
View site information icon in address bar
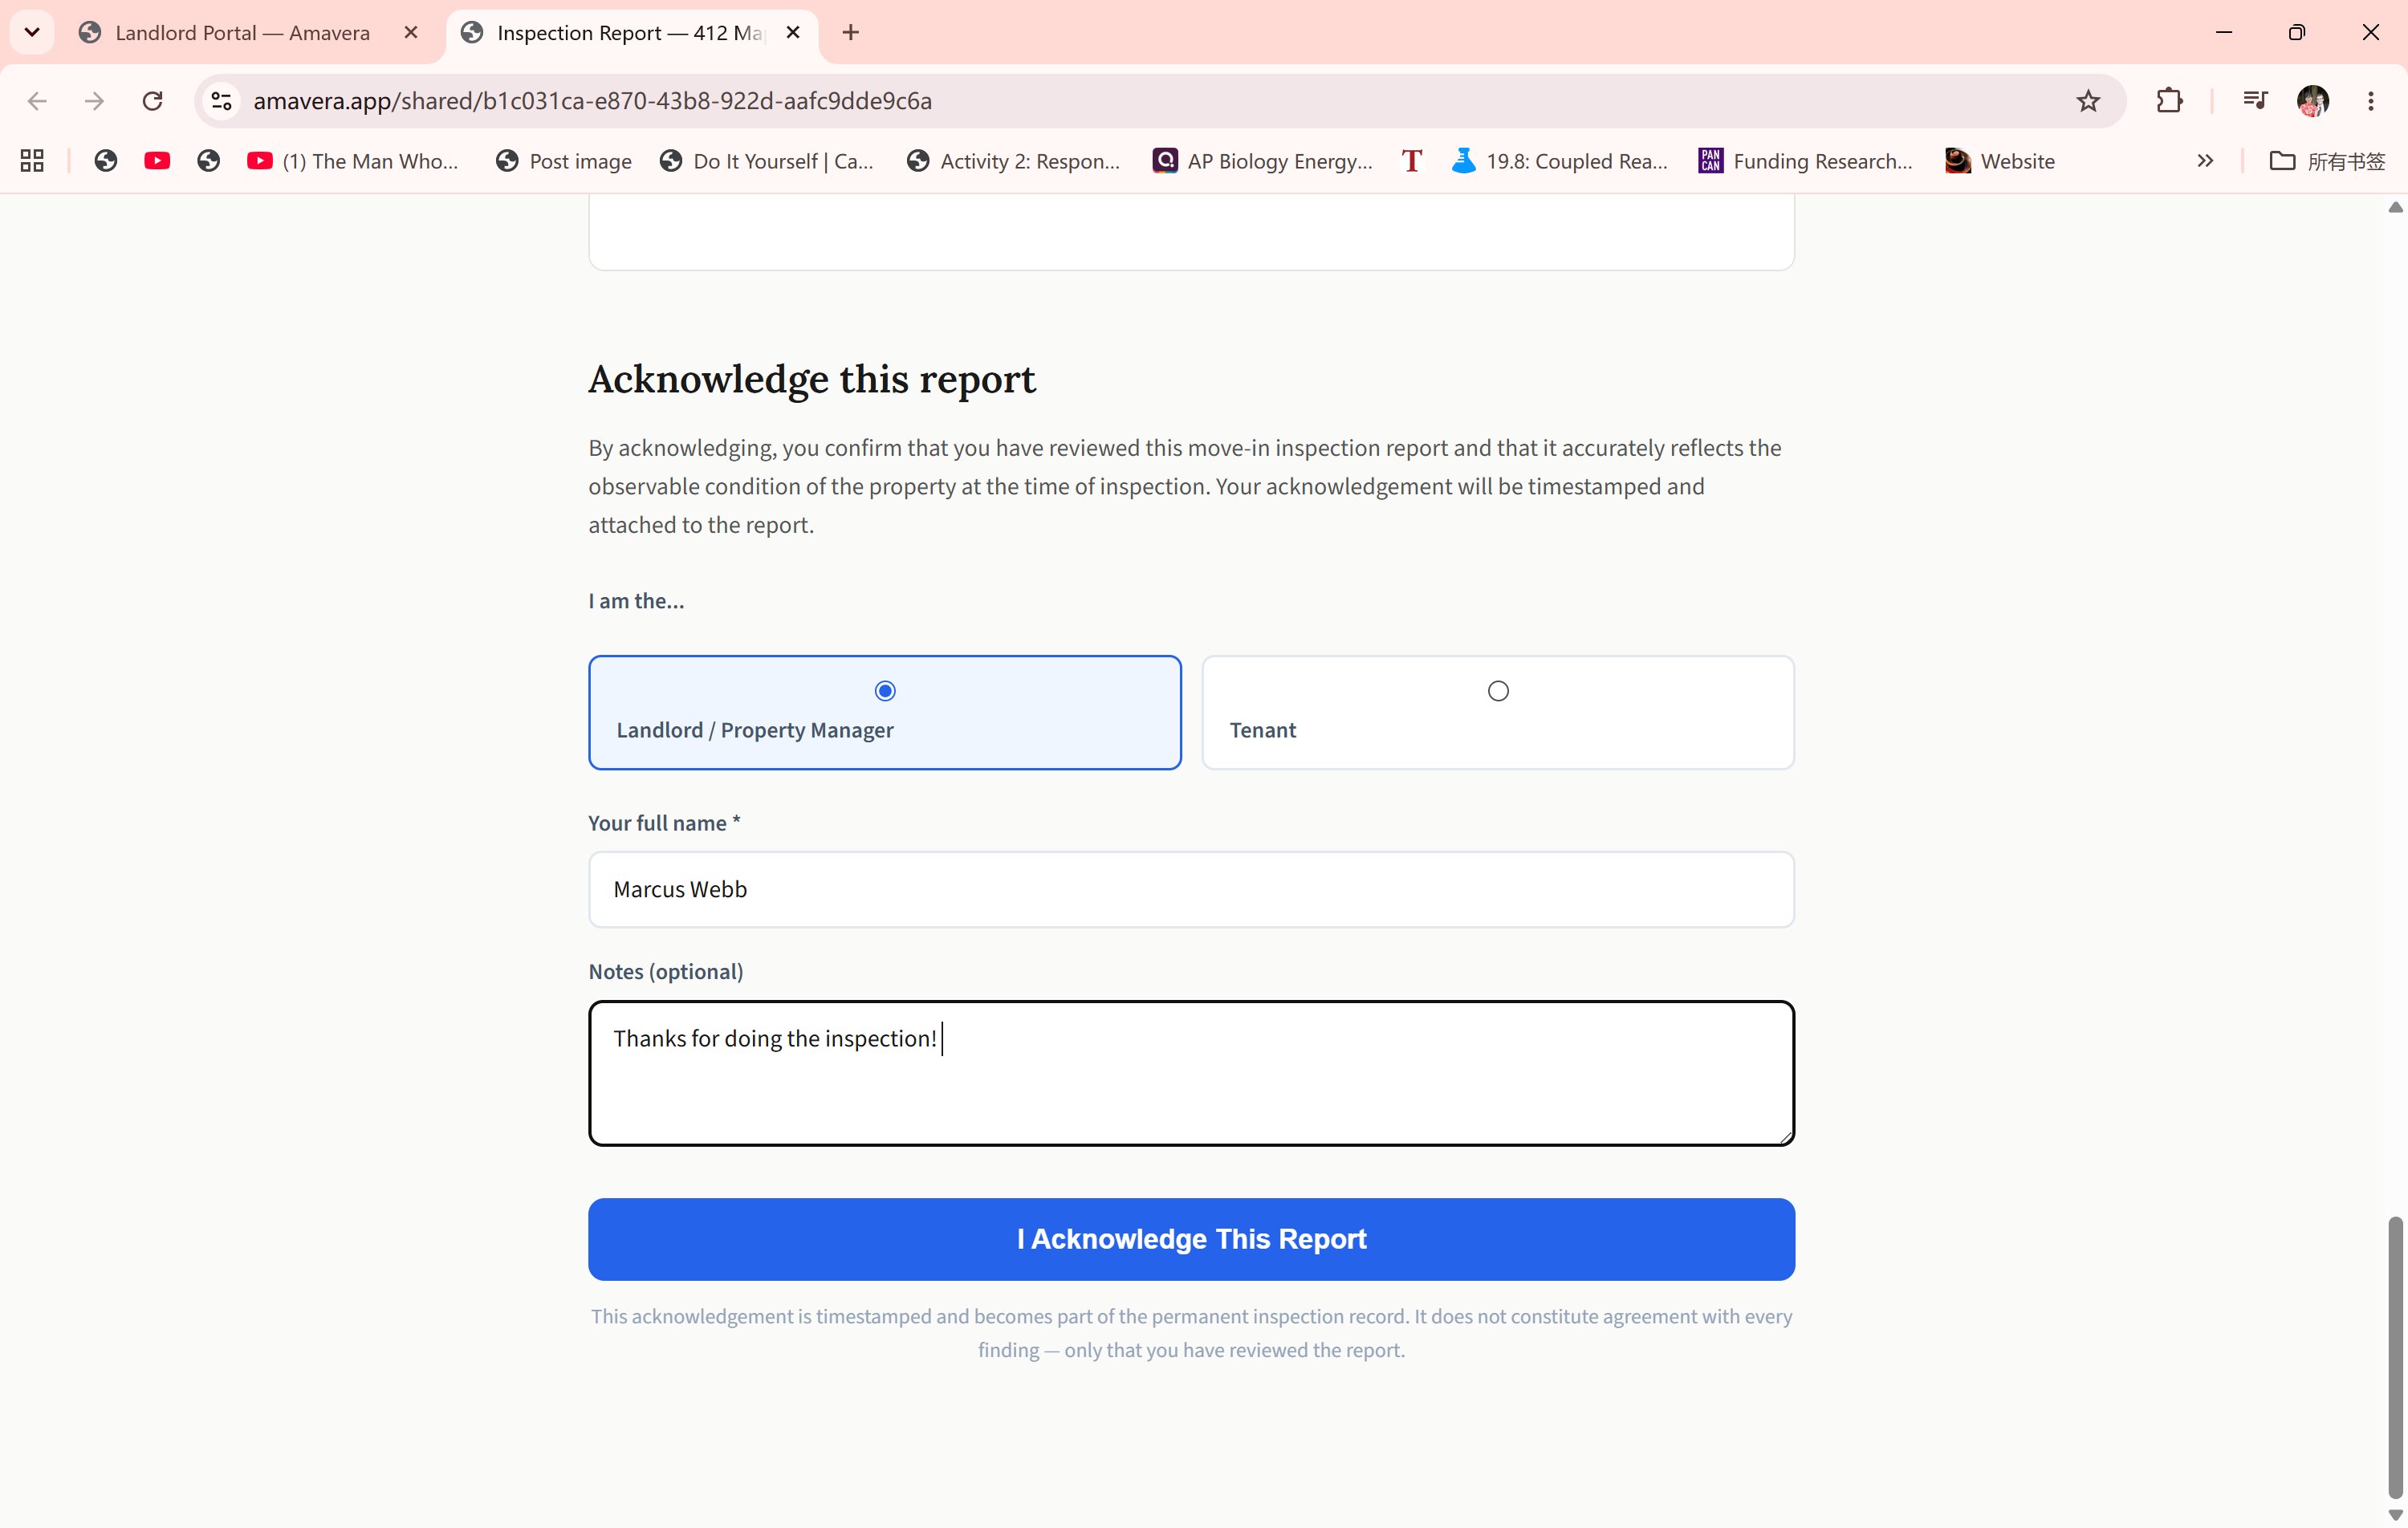click(x=222, y=101)
